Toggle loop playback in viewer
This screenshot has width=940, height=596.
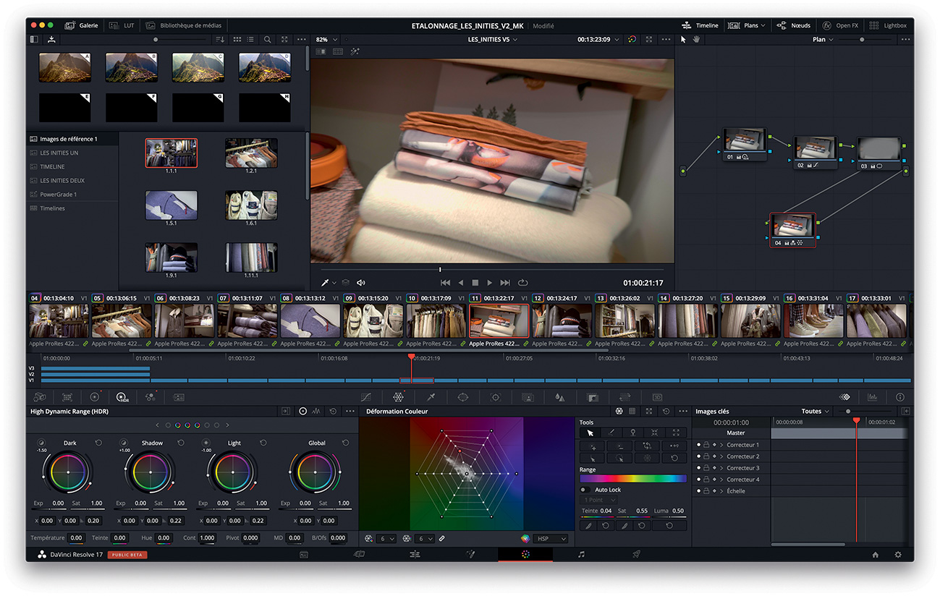[522, 283]
